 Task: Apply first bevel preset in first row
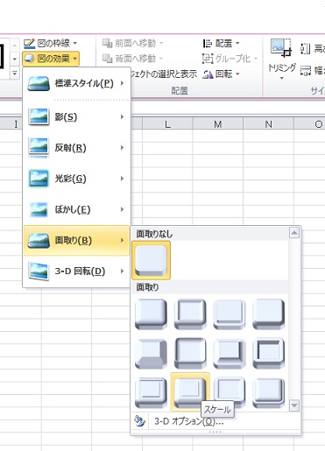(151, 314)
